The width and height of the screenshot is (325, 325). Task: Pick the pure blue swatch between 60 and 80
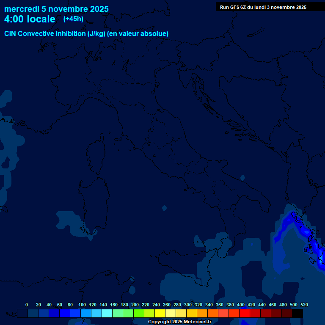[65, 314]
